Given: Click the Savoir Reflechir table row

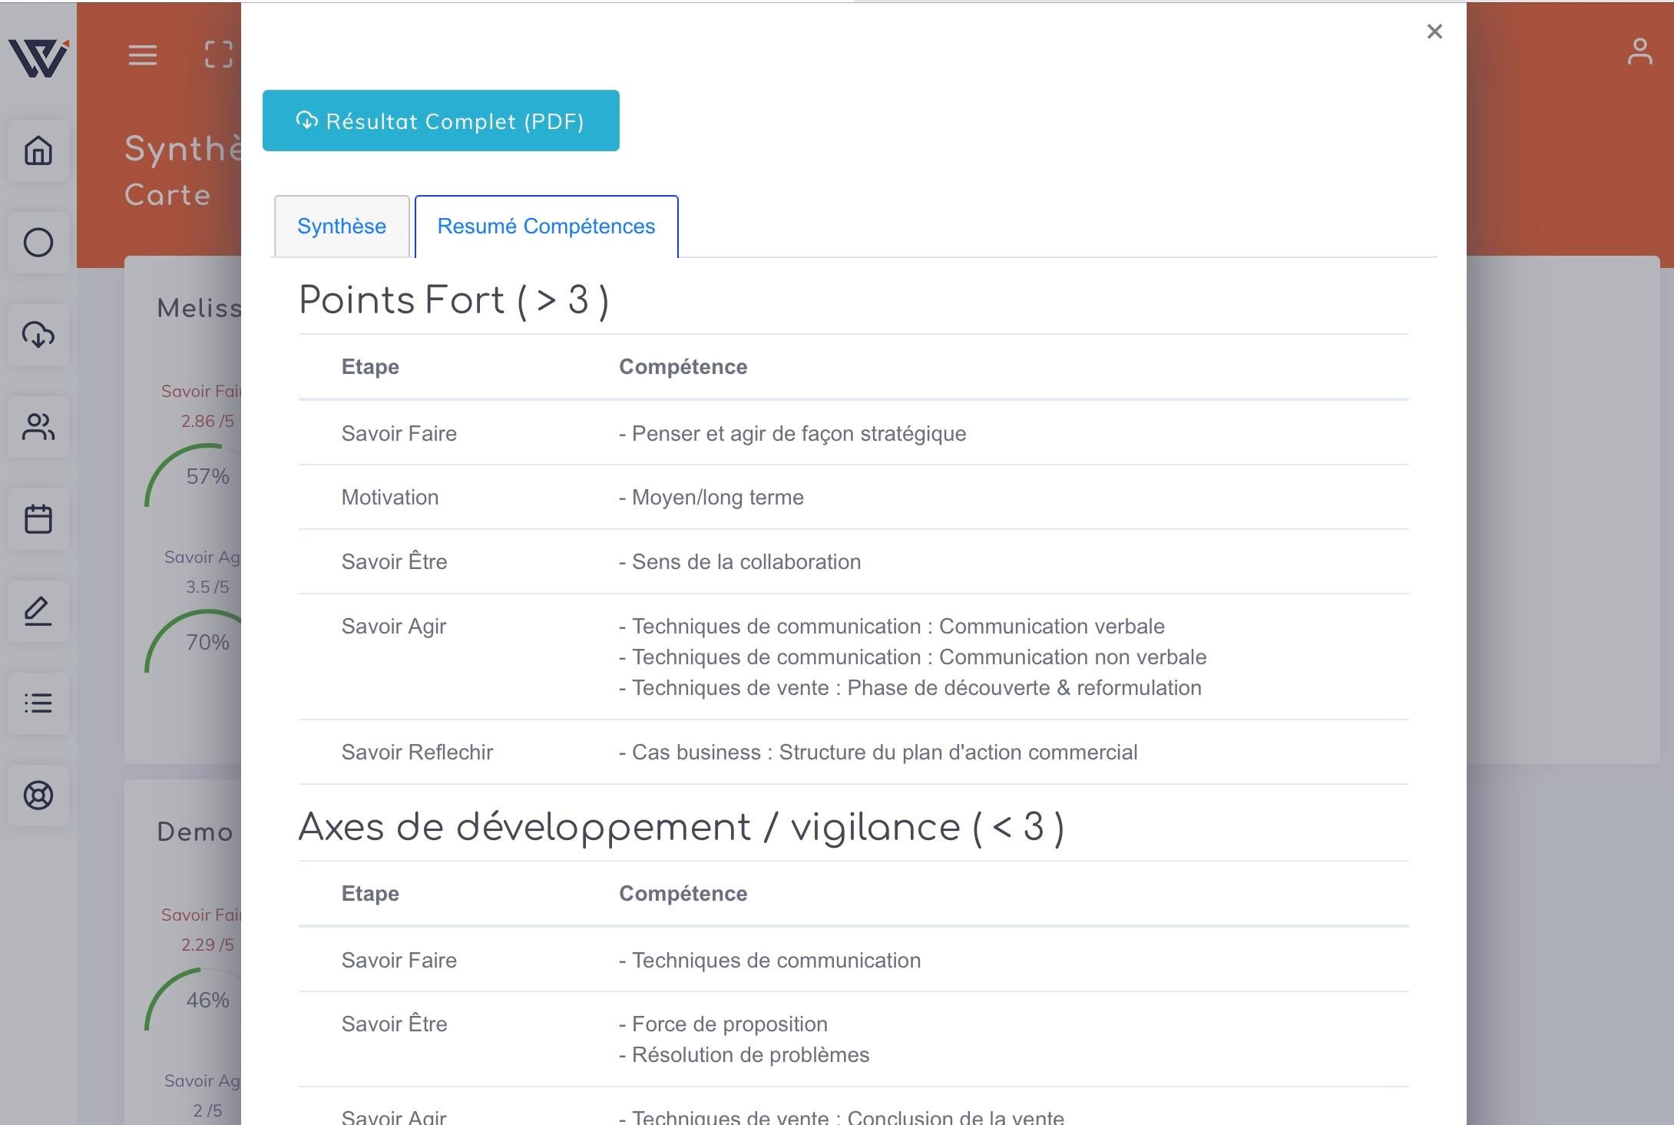Looking at the screenshot, I should click(853, 753).
